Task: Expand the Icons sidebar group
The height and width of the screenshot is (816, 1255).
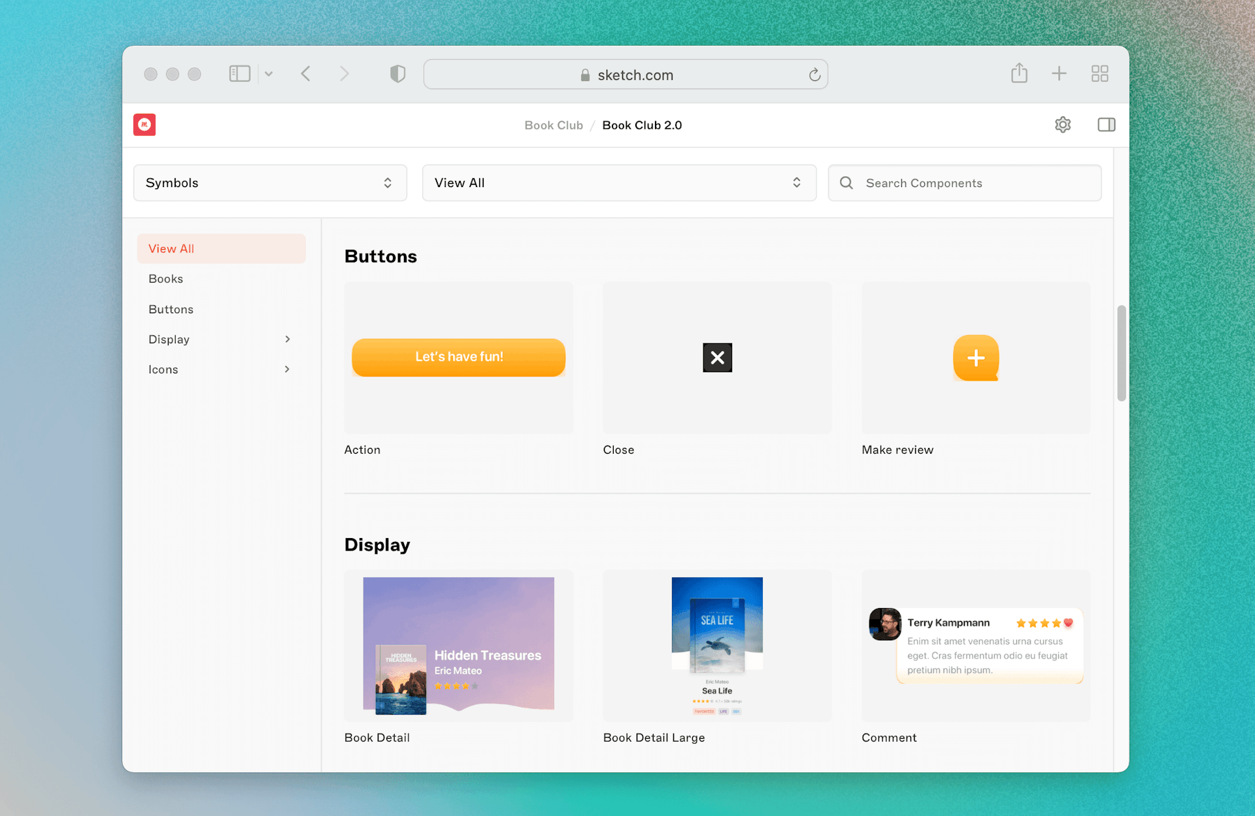Action: (287, 369)
